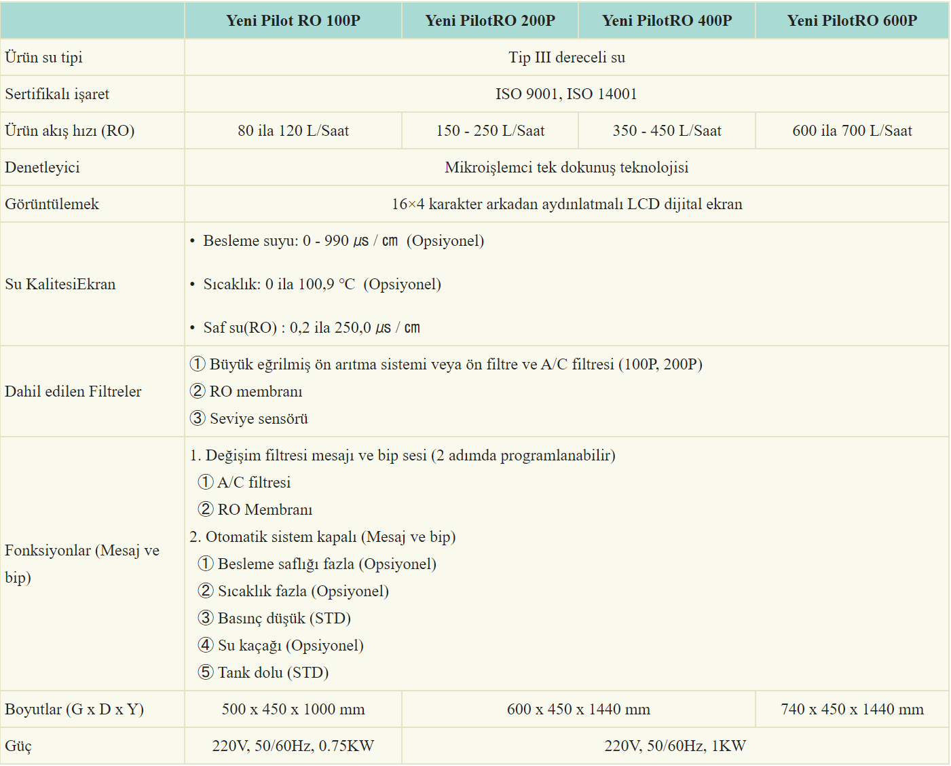The width and height of the screenshot is (951, 766).
Task: Select the 'Yeni Pilot RO 100P' column header
Action: tap(293, 20)
